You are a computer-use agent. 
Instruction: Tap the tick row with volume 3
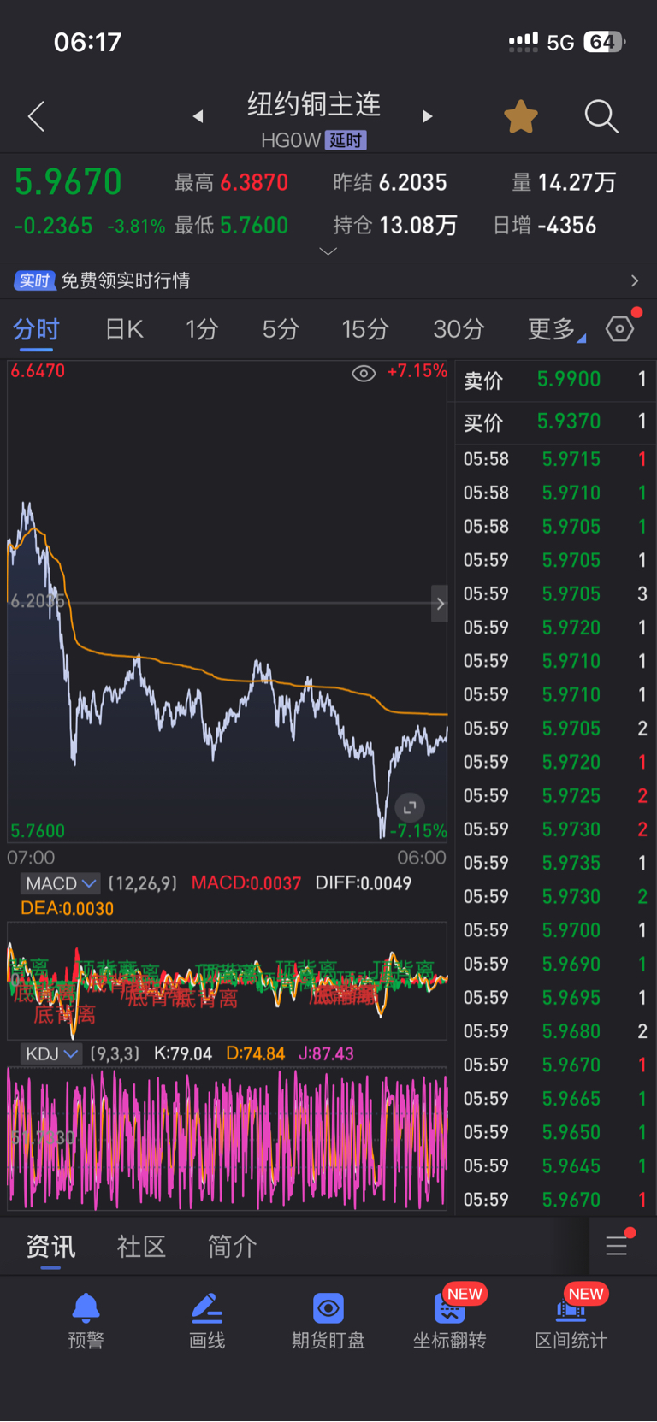click(x=556, y=593)
